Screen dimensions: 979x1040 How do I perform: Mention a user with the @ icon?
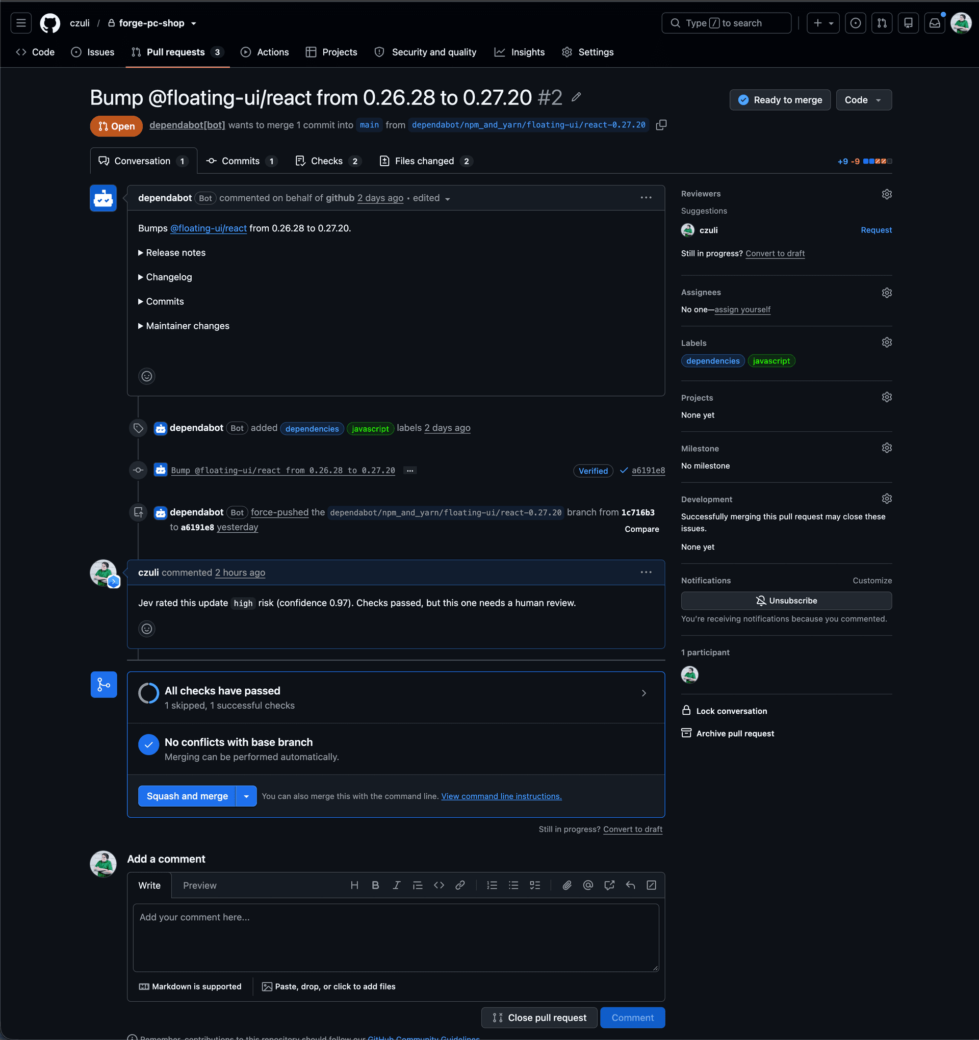click(588, 885)
